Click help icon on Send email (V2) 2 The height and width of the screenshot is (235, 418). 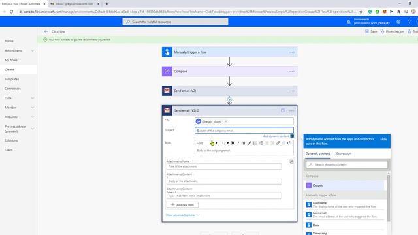click(x=283, y=110)
